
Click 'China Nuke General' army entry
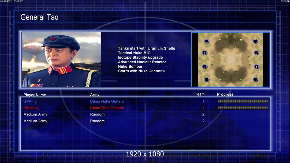(107, 101)
